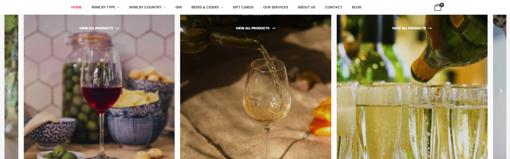510x159 pixels.
Task: Open the Gift Cards page
Action: tap(243, 7)
